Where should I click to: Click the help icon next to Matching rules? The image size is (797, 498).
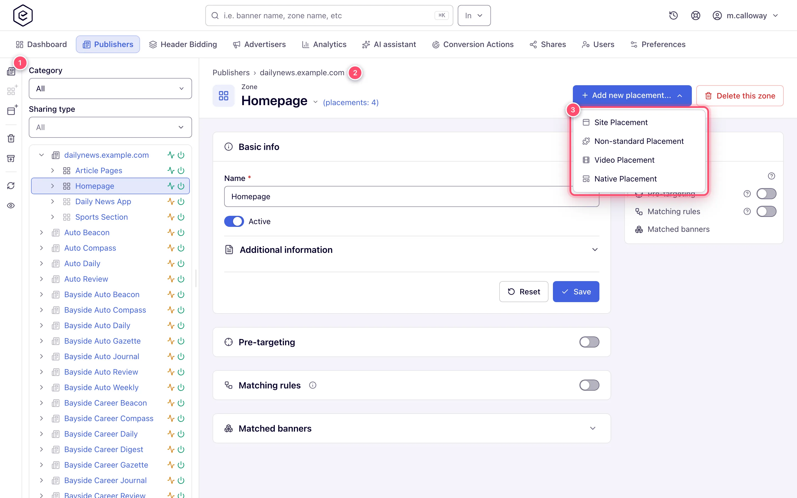[x=747, y=211]
